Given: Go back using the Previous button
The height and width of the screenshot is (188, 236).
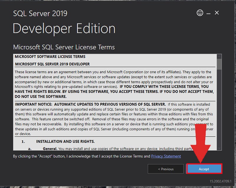Looking at the screenshot, I should click(x=166, y=169).
